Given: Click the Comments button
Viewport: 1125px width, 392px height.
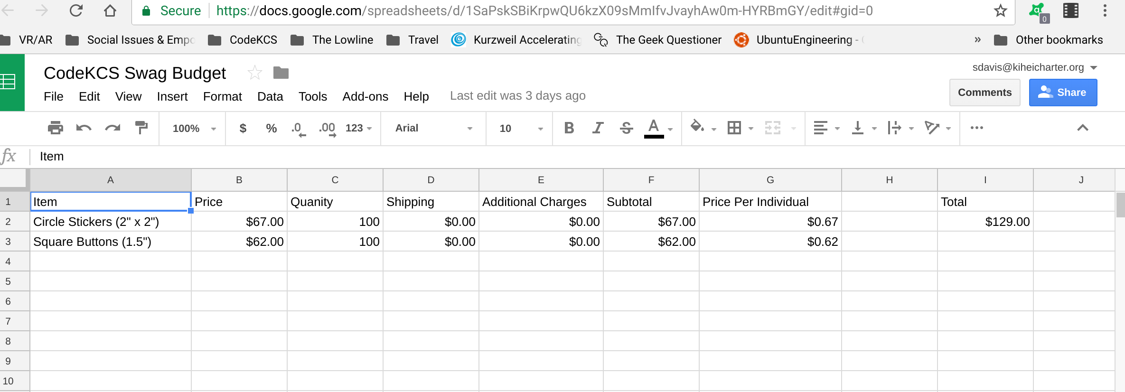Looking at the screenshot, I should pyautogui.click(x=984, y=93).
